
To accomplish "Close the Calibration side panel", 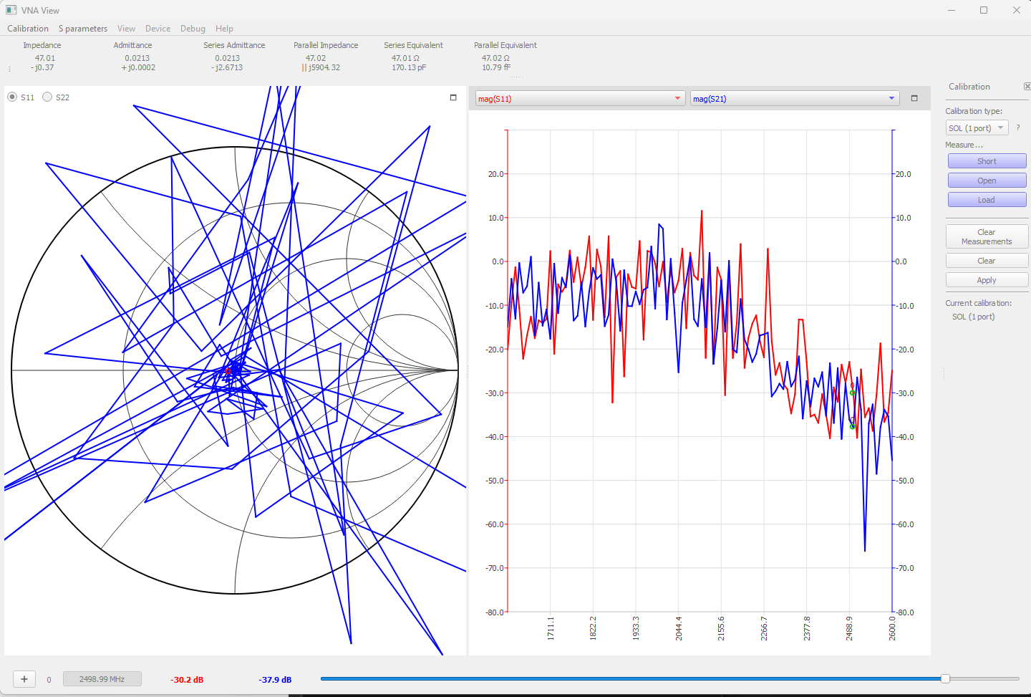I will tap(1027, 87).
